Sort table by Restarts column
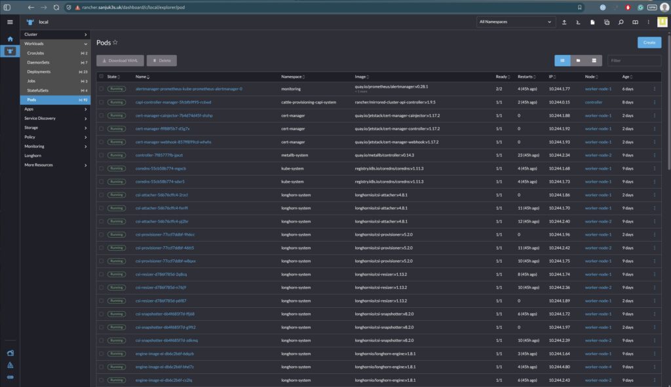Image resolution: width=671 pixels, height=387 pixels. [526, 77]
